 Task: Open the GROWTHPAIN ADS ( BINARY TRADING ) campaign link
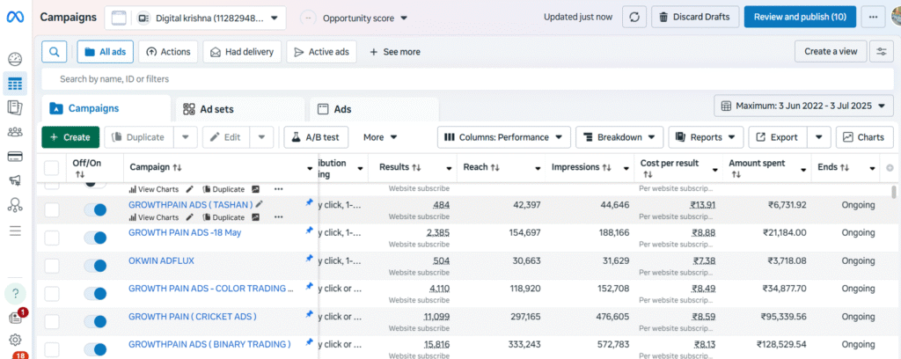(x=209, y=344)
